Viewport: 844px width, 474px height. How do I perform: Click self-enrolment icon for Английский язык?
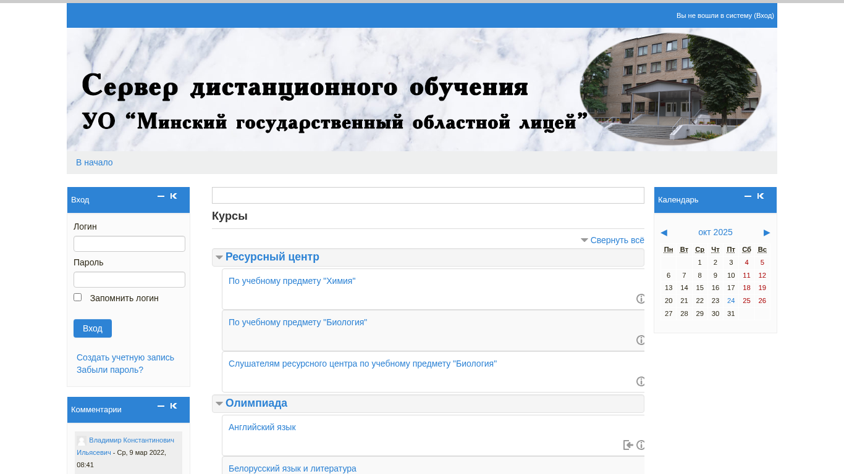[x=628, y=445]
